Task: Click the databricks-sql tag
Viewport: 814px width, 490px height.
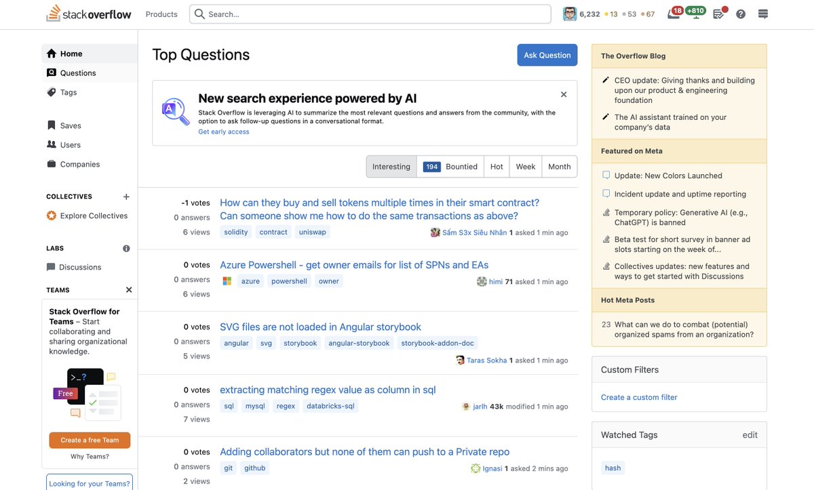Action: click(x=330, y=406)
